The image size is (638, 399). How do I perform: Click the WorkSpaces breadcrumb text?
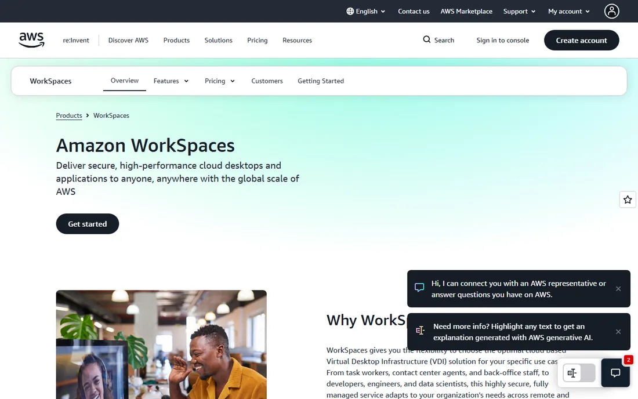click(x=111, y=115)
